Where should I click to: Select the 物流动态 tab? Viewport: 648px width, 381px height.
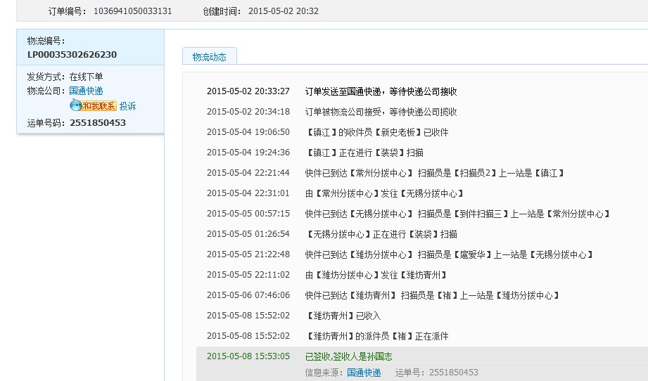pyautogui.click(x=209, y=57)
